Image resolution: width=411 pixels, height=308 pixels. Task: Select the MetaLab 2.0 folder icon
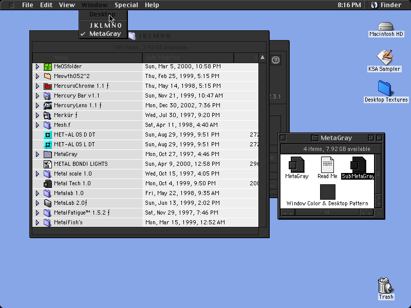pyautogui.click(x=47, y=203)
